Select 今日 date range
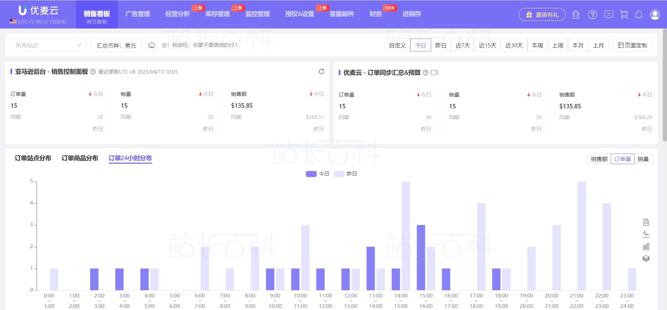The width and height of the screenshot is (667, 310). tap(421, 45)
